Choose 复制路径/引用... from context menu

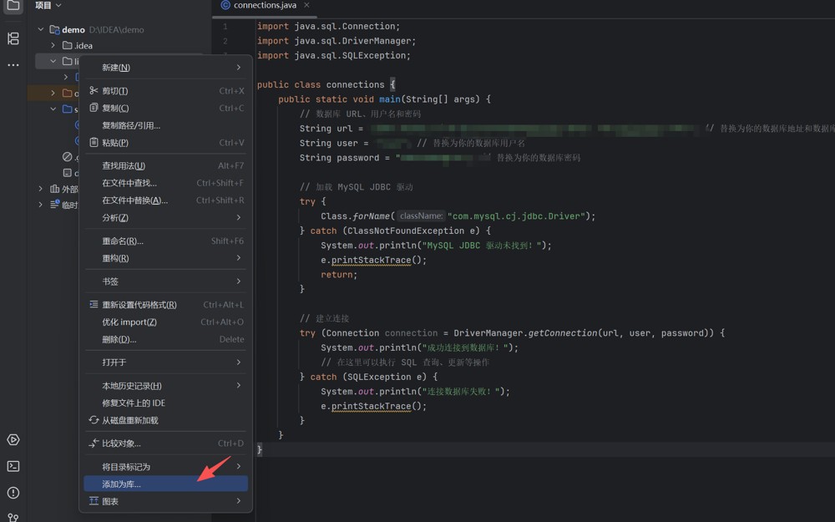(165, 125)
